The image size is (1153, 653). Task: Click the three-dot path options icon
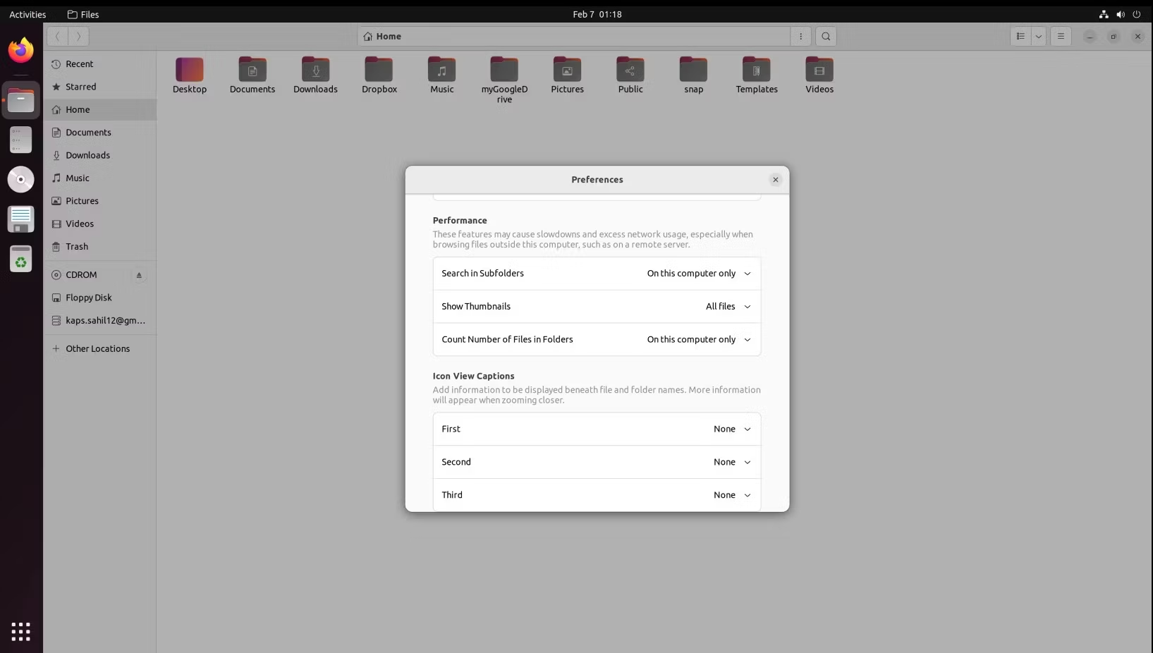point(800,37)
